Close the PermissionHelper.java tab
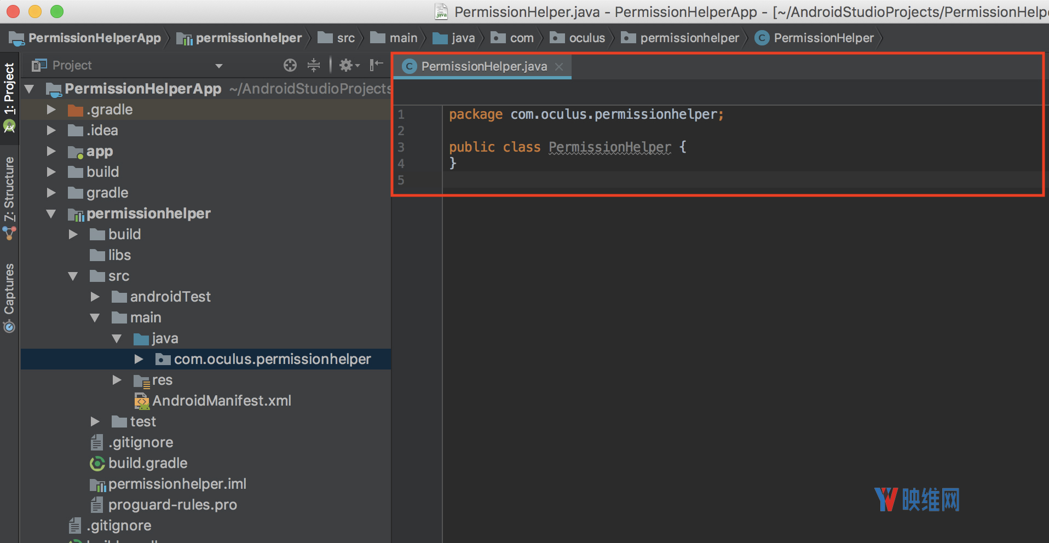This screenshot has height=543, width=1049. pyautogui.click(x=559, y=66)
